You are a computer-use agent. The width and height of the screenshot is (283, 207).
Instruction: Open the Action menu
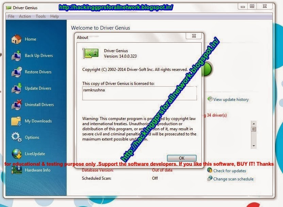pos(25,16)
